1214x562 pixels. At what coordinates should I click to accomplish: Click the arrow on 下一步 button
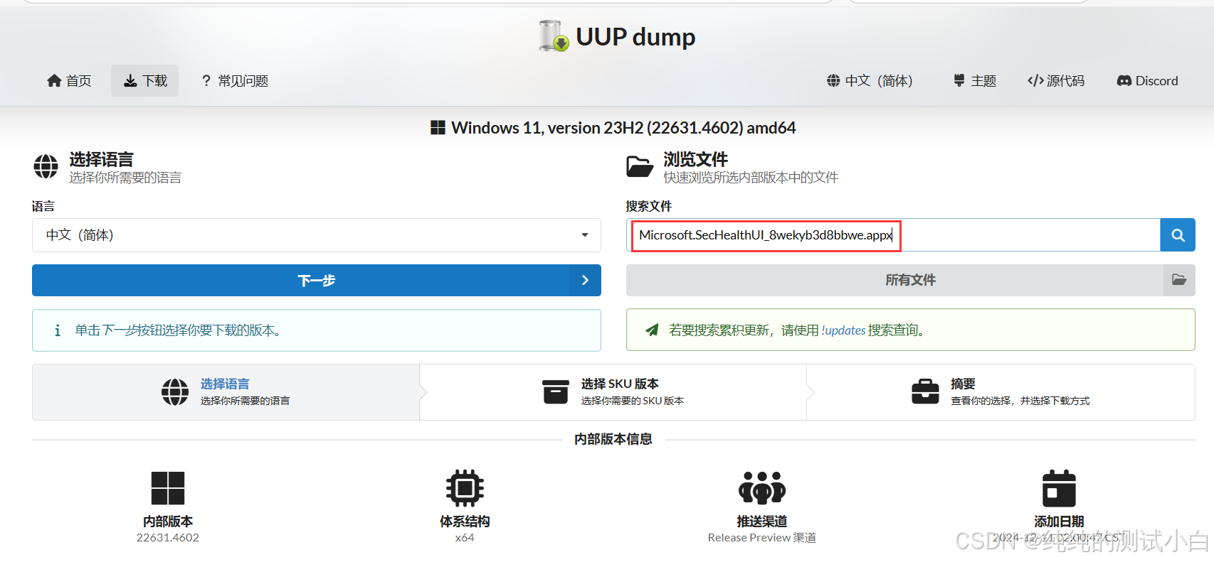tap(585, 281)
